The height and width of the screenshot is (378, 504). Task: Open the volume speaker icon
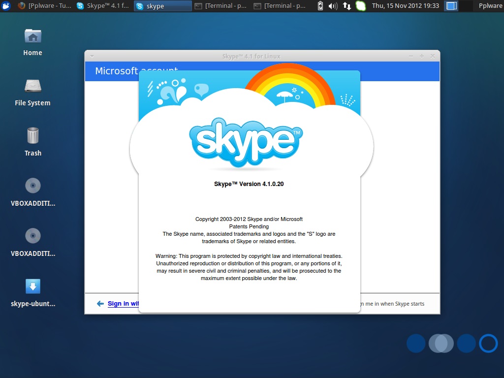pos(333,6)
